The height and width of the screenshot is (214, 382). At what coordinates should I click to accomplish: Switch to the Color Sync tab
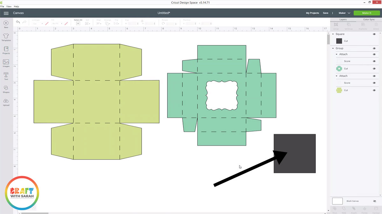coord(369,19)
